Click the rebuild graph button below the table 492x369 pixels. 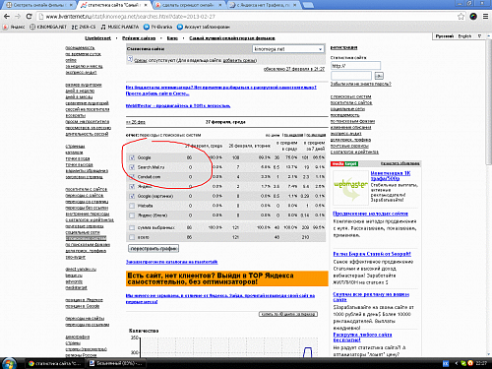coord(154,249)
